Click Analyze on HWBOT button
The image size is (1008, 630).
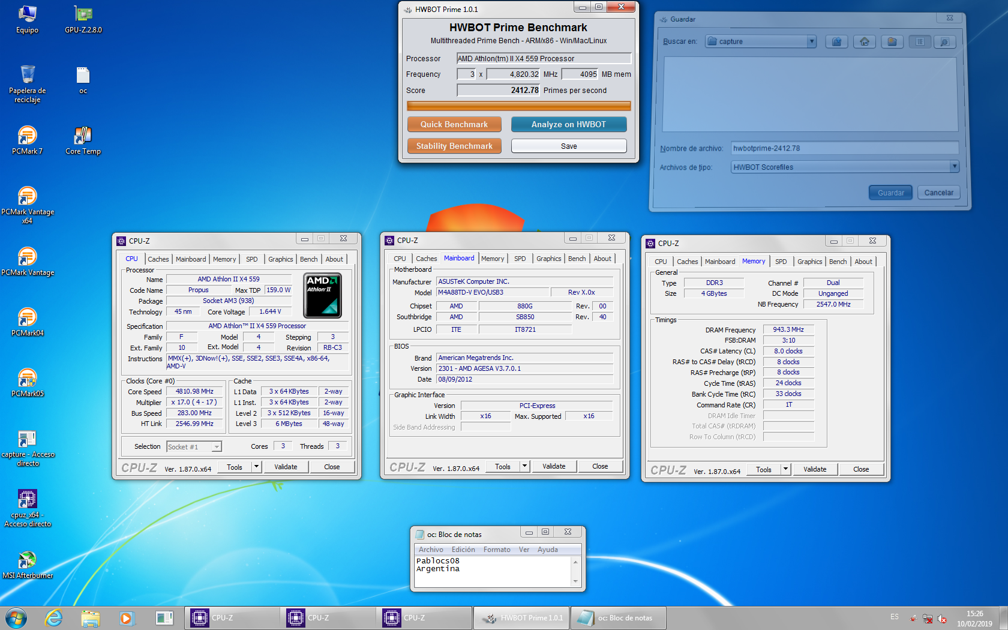click(569, 124)
